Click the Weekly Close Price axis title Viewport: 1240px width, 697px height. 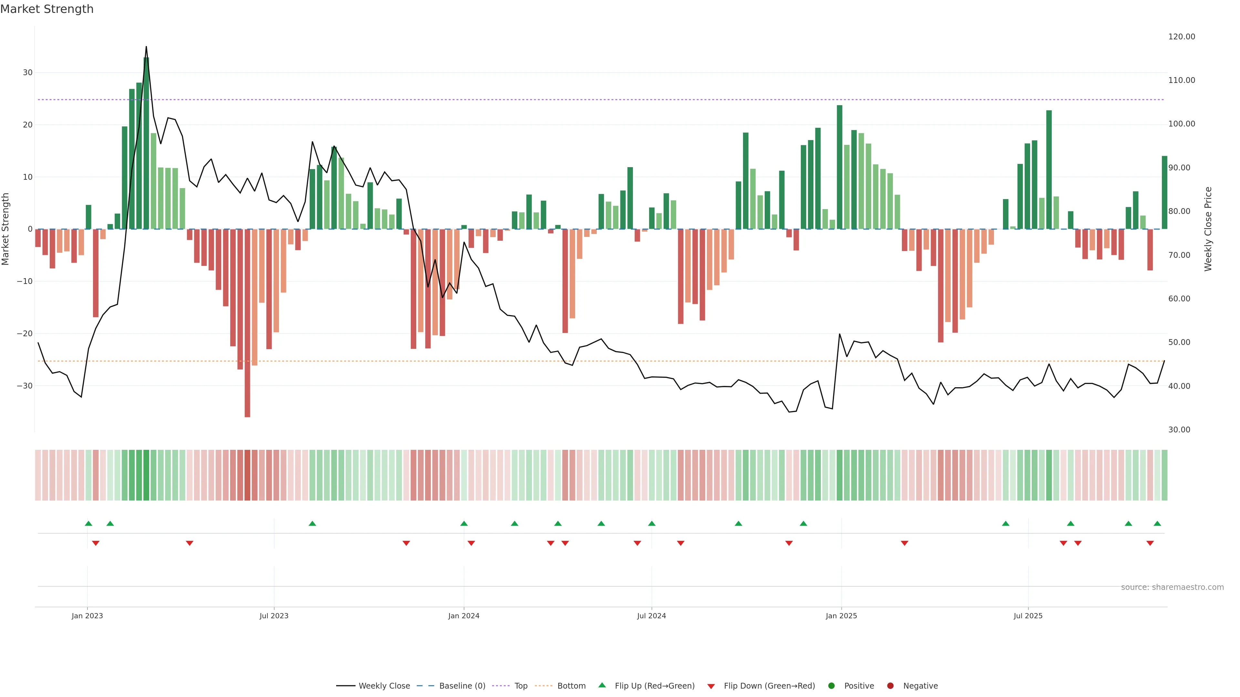[x=1208, y=229]
